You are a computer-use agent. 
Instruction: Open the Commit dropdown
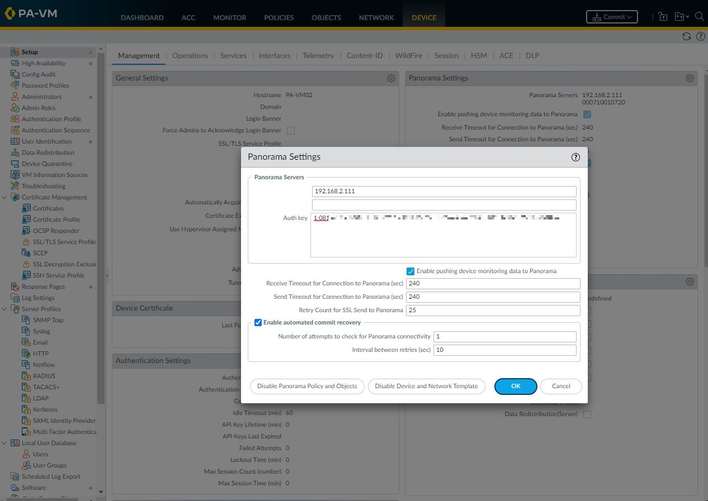(612, 17)
